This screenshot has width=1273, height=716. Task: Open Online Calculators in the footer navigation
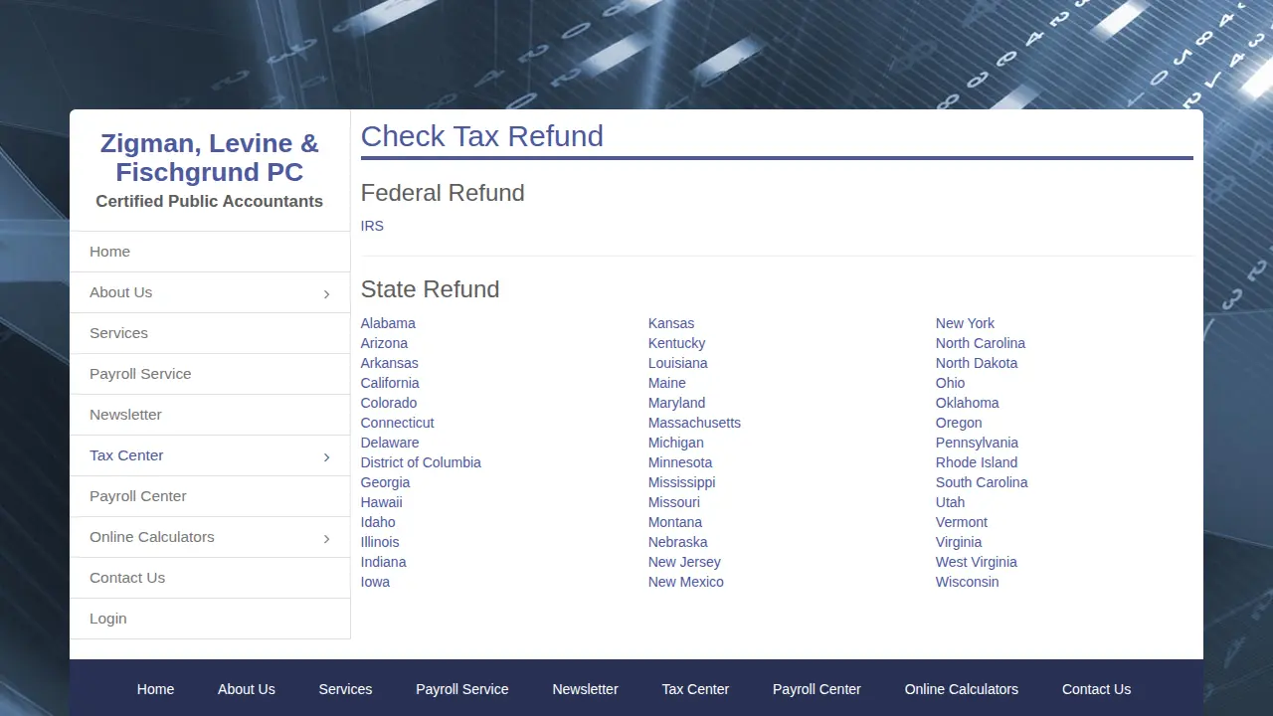click(x=962, y=689)
